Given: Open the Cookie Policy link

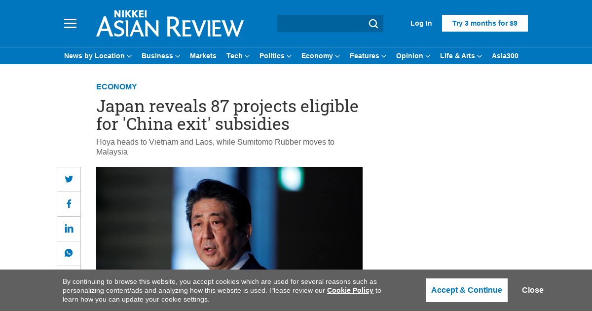Looking at the screenshot, I should click(x=350, y=290).
